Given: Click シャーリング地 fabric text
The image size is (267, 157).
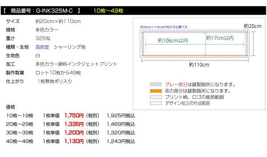Looking at the screenshot, I should point(69,47).
